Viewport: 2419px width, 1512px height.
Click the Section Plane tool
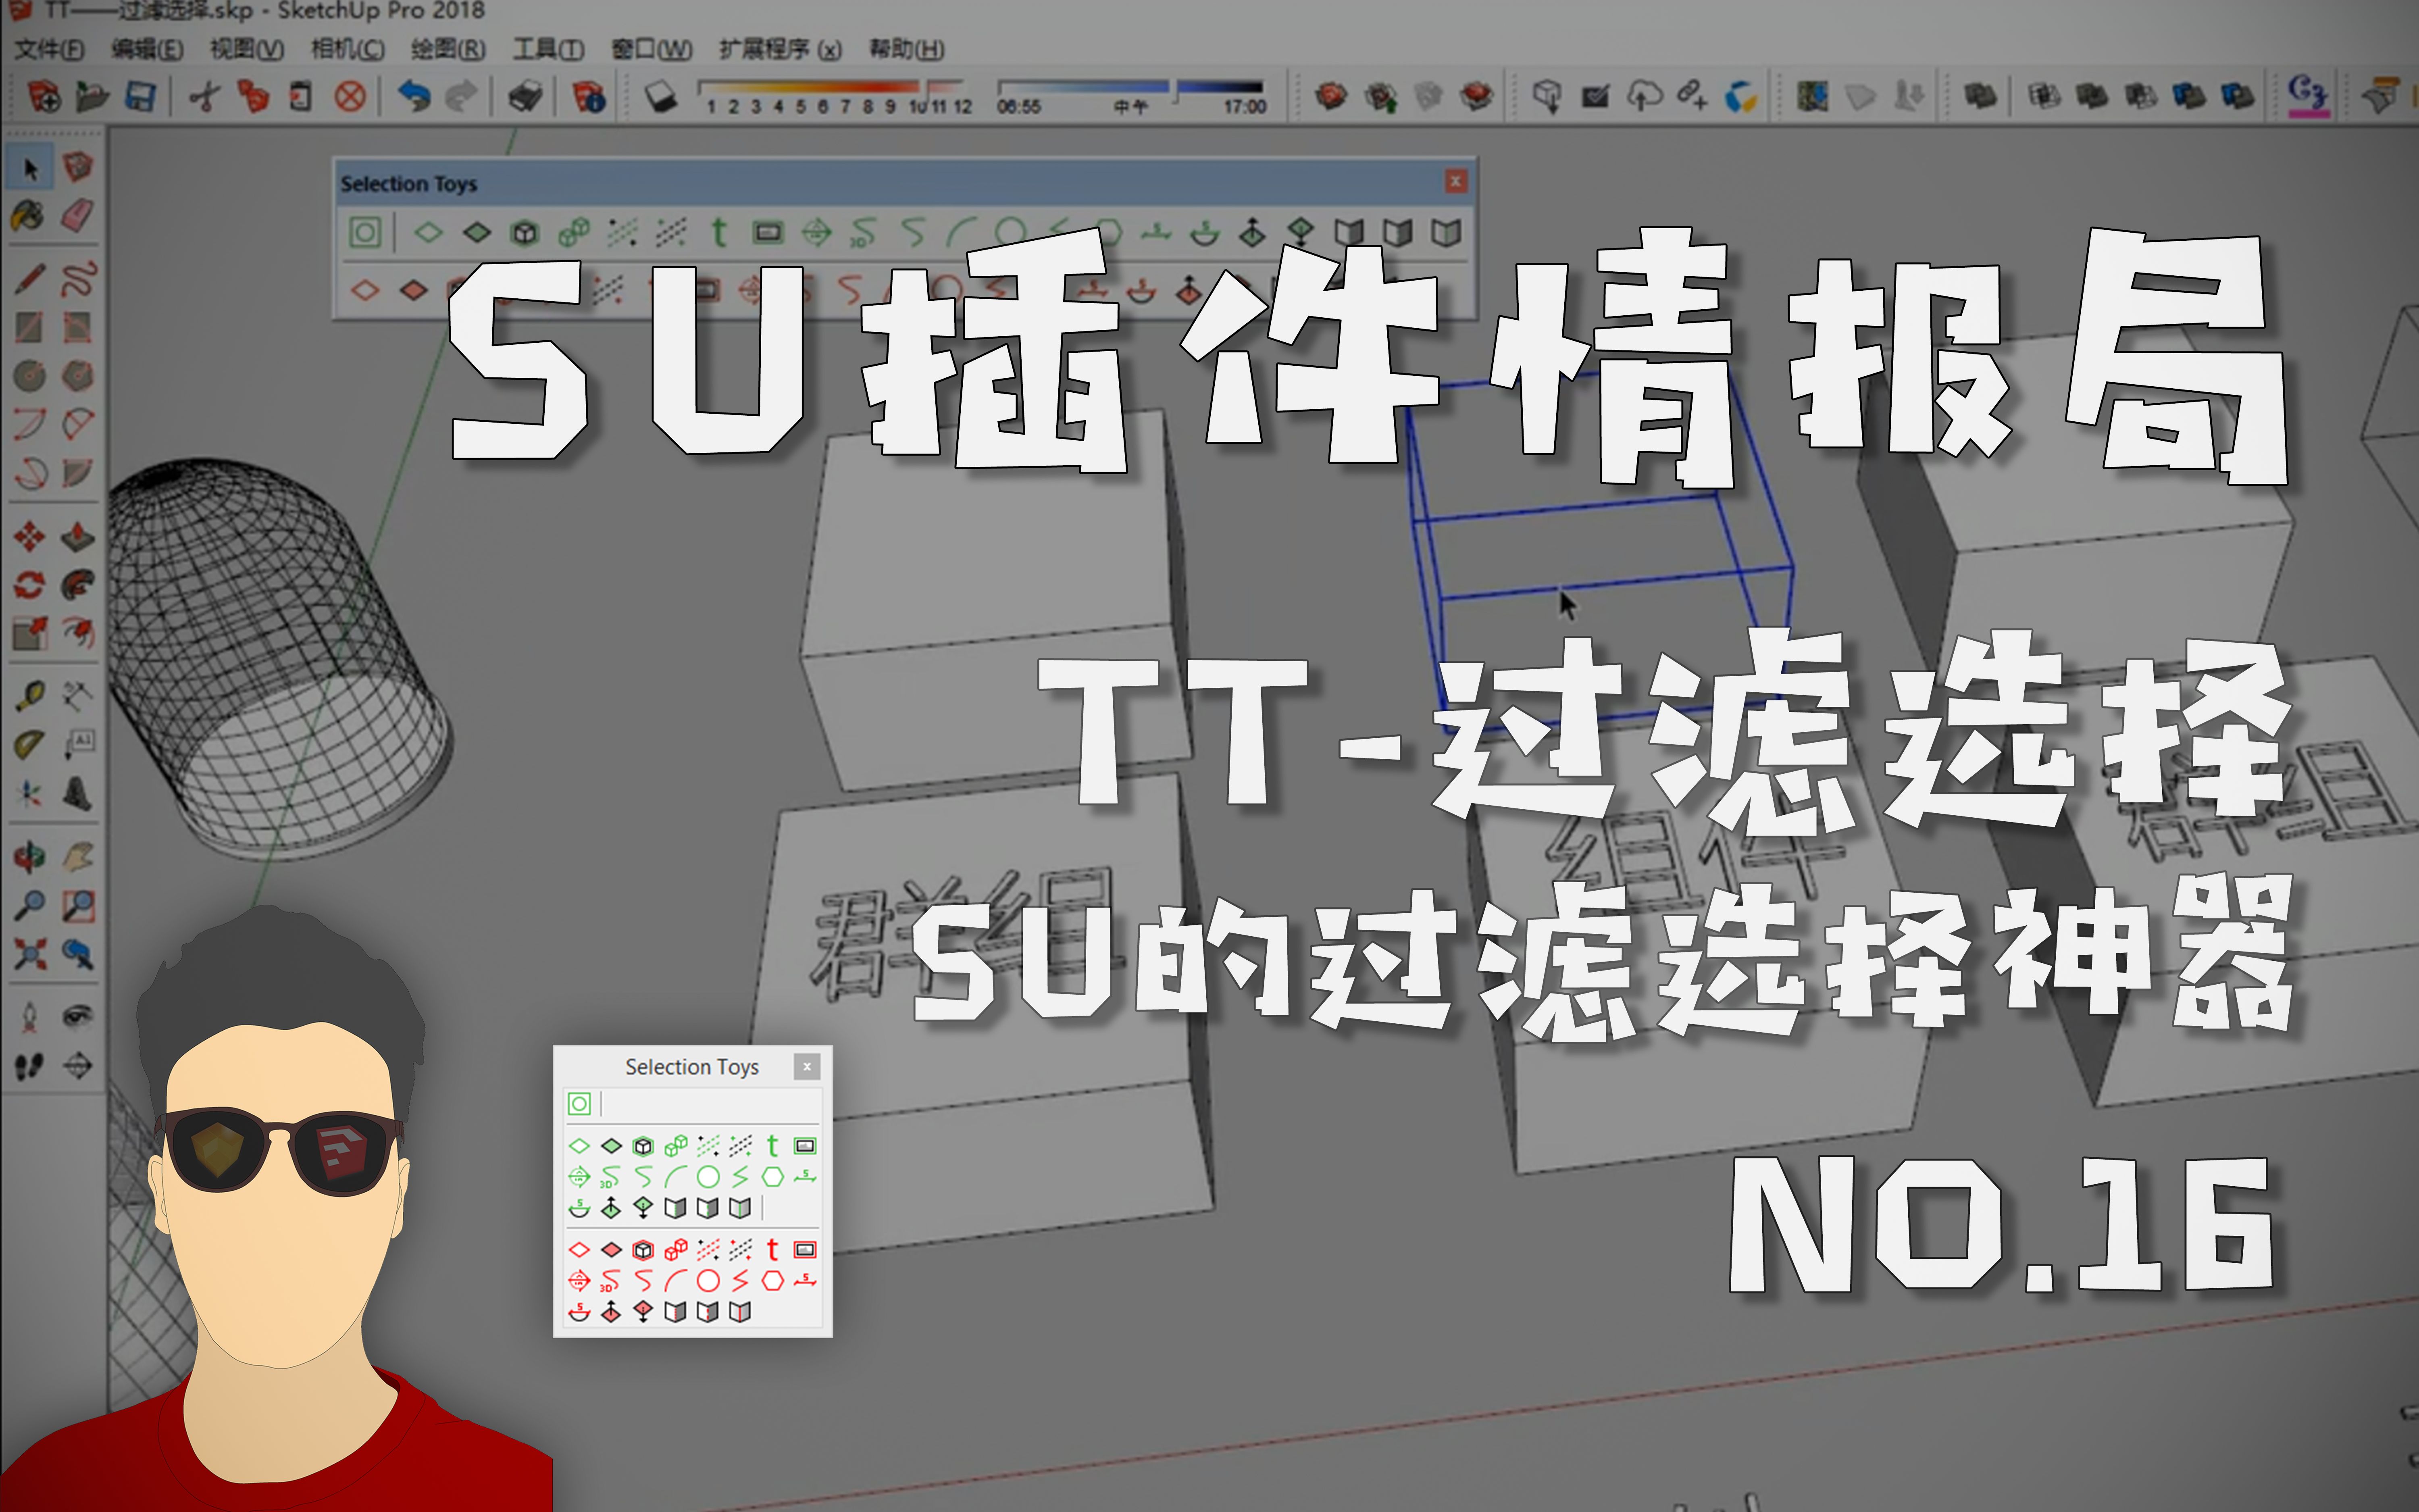pyautogui.click(x=78, y=1066)
